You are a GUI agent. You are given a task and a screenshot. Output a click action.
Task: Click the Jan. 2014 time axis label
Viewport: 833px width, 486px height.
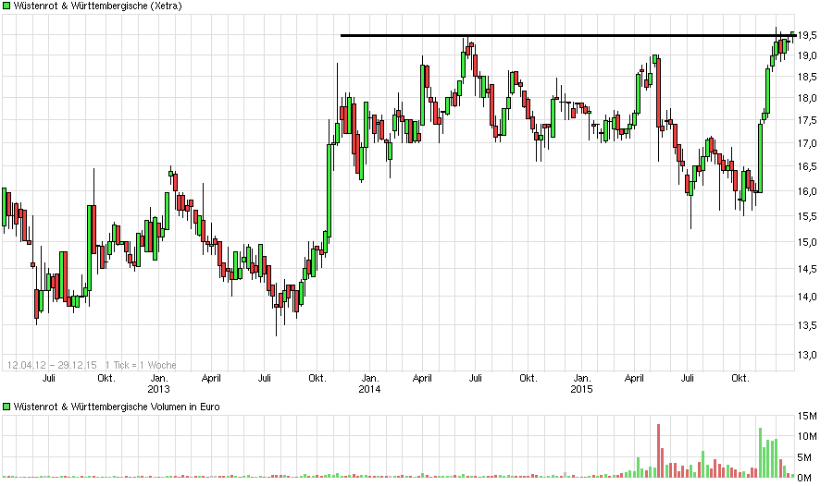[x=369, y=383]
